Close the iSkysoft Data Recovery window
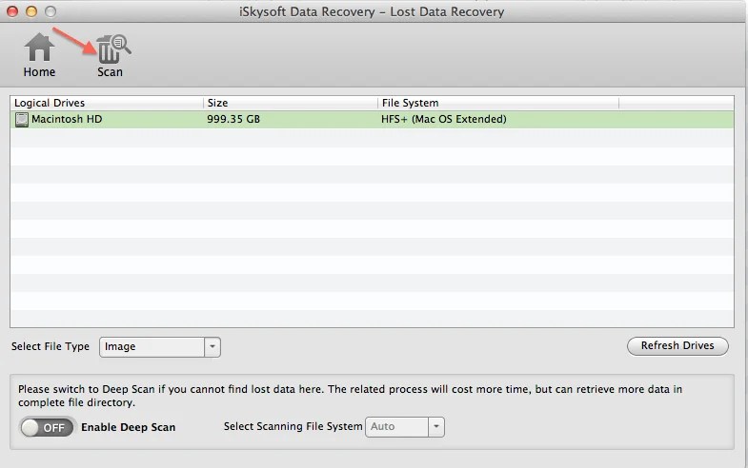 click(12, 11)
